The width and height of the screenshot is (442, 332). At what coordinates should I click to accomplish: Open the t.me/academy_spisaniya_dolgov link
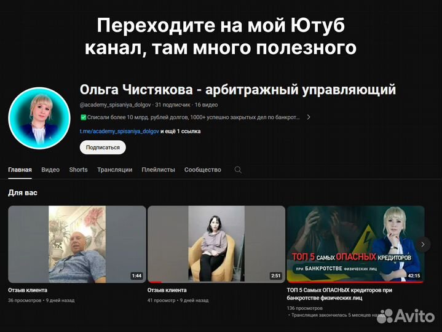(x=119, y=132)
